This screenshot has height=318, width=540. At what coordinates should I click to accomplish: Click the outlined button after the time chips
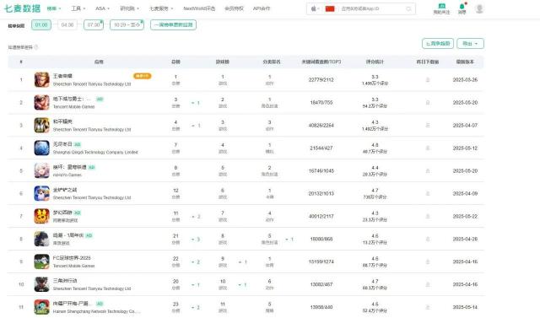point(173,24)
